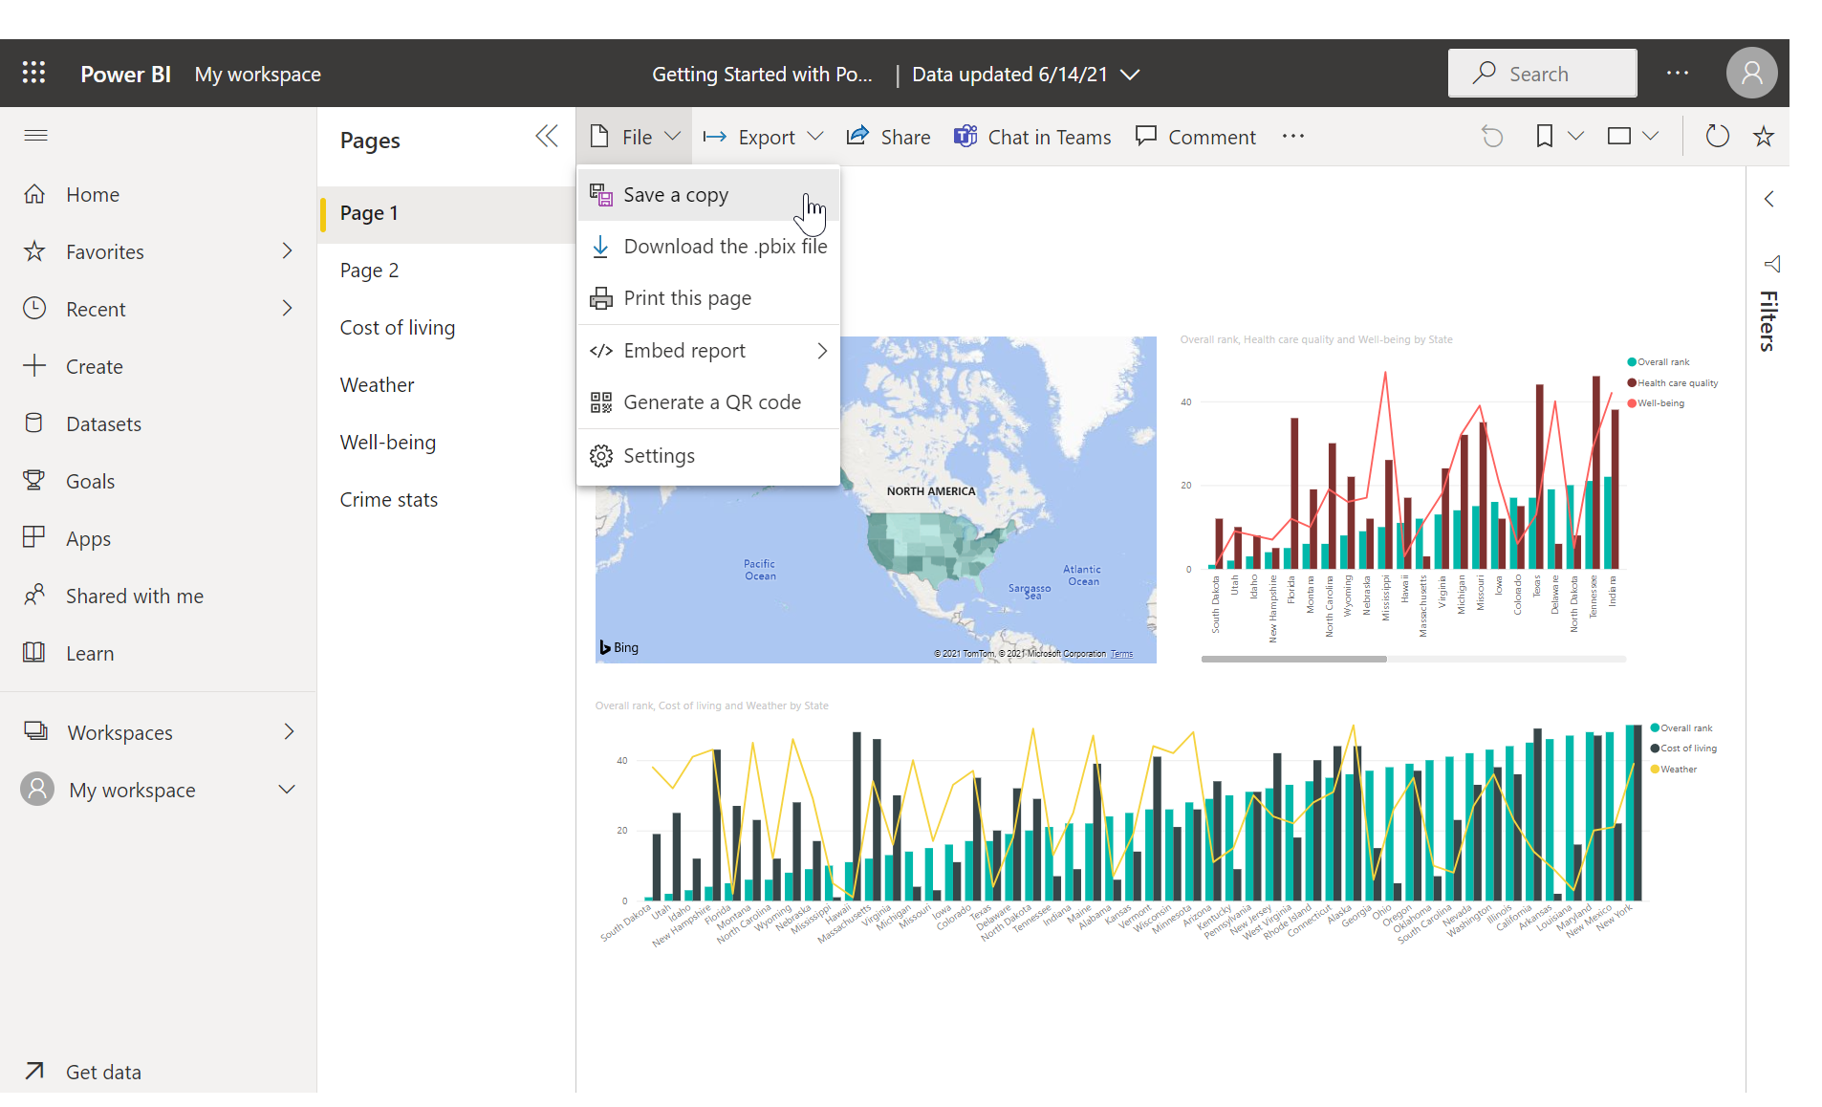Click the Search input field

[1542, 74]
